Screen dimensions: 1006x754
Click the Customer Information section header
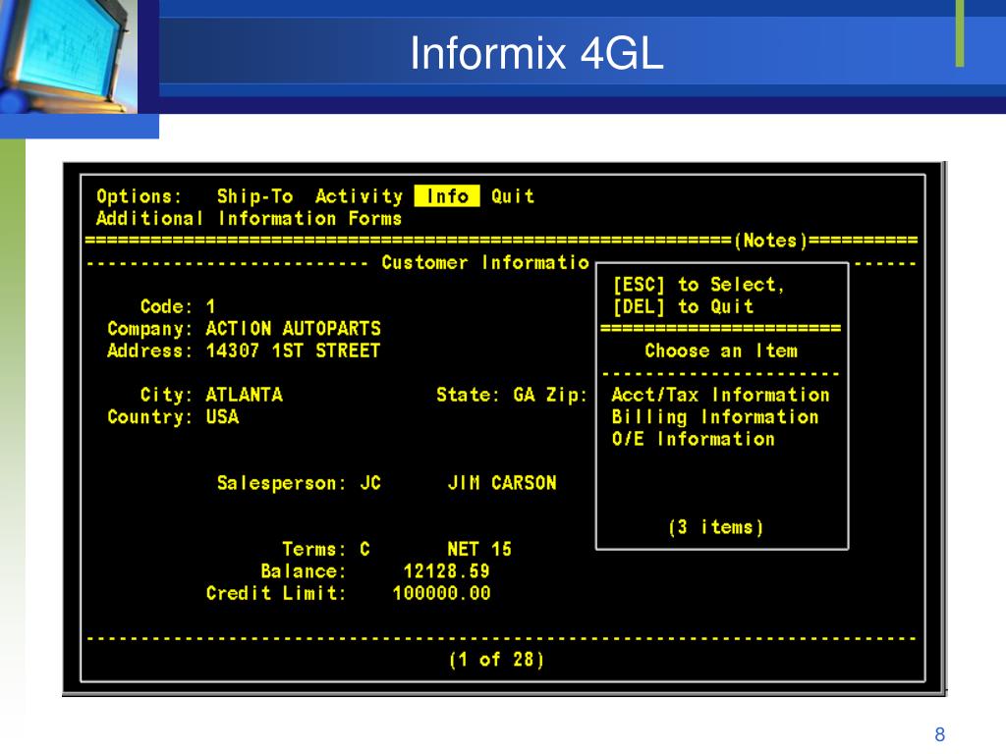point(485,262)
